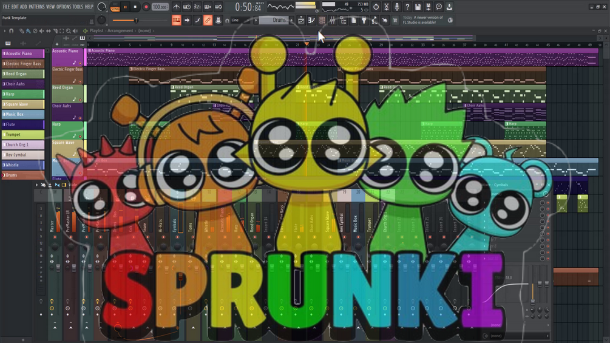Click the arrow left of Drums pattern selector

256,20
